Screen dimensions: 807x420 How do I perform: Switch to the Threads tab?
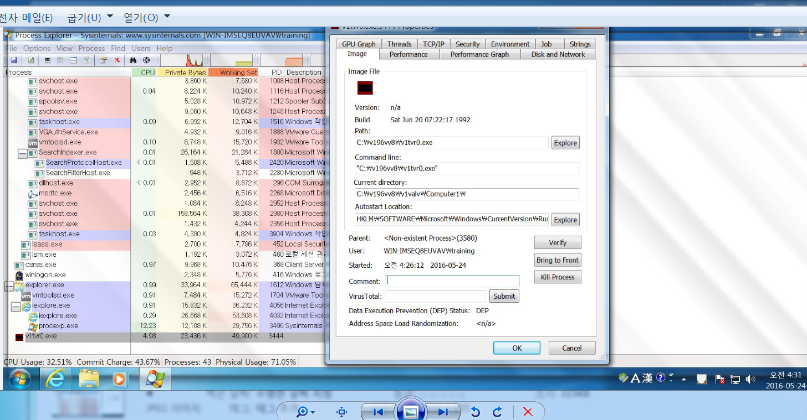tap(399, 44)
